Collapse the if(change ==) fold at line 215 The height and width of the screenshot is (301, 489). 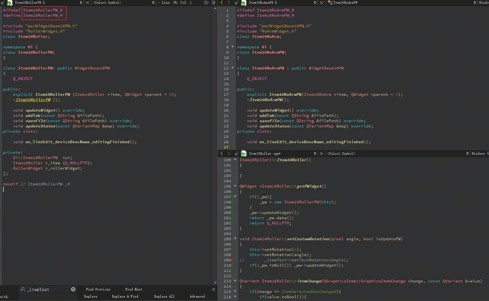pos(235,291)
